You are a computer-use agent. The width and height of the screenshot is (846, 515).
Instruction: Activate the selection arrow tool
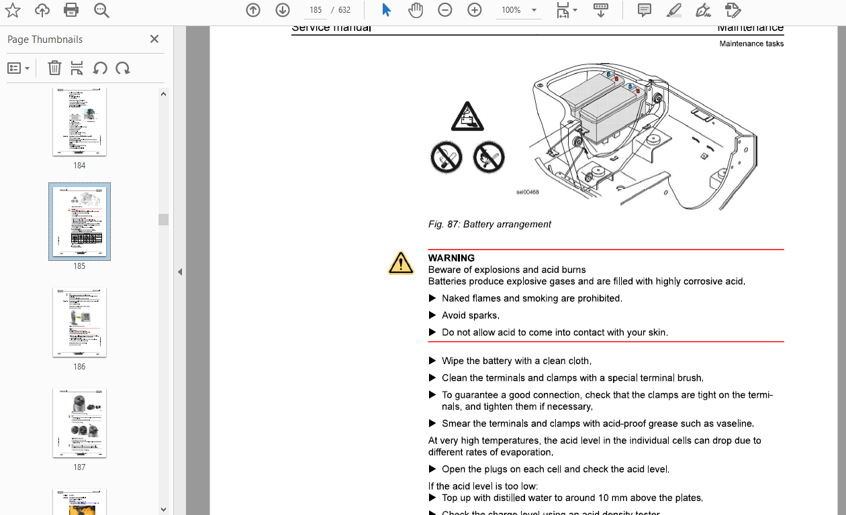386,10
